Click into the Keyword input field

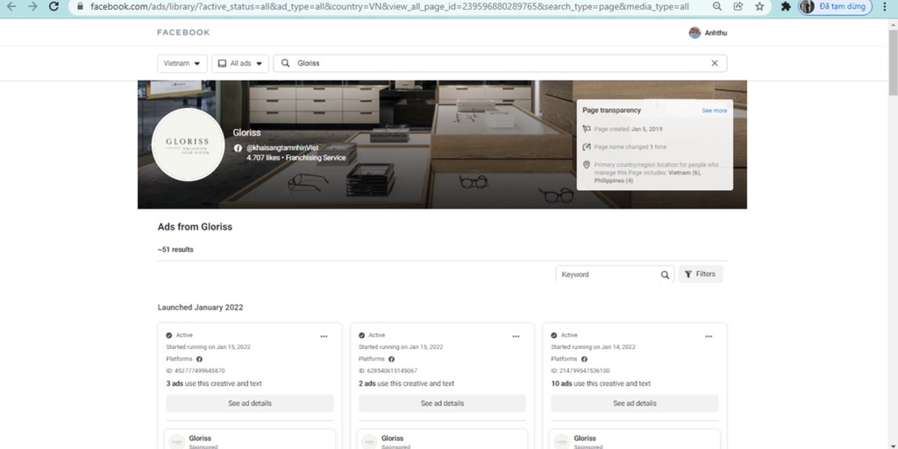(608, 274)
